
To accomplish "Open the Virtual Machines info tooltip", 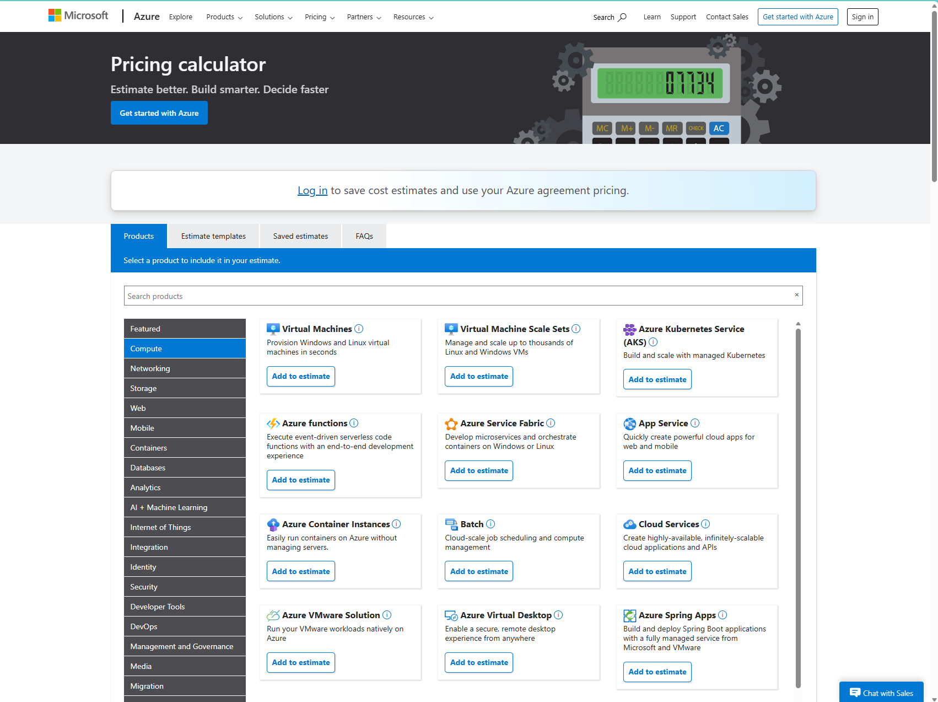I will click(359, 328).
